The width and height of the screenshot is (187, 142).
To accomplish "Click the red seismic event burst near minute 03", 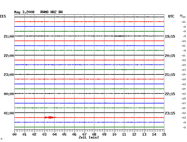I will coord(50,118).
